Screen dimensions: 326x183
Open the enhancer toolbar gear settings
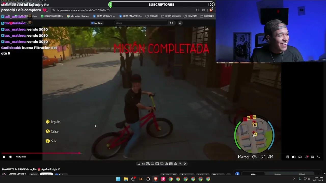tap(185, 164)
